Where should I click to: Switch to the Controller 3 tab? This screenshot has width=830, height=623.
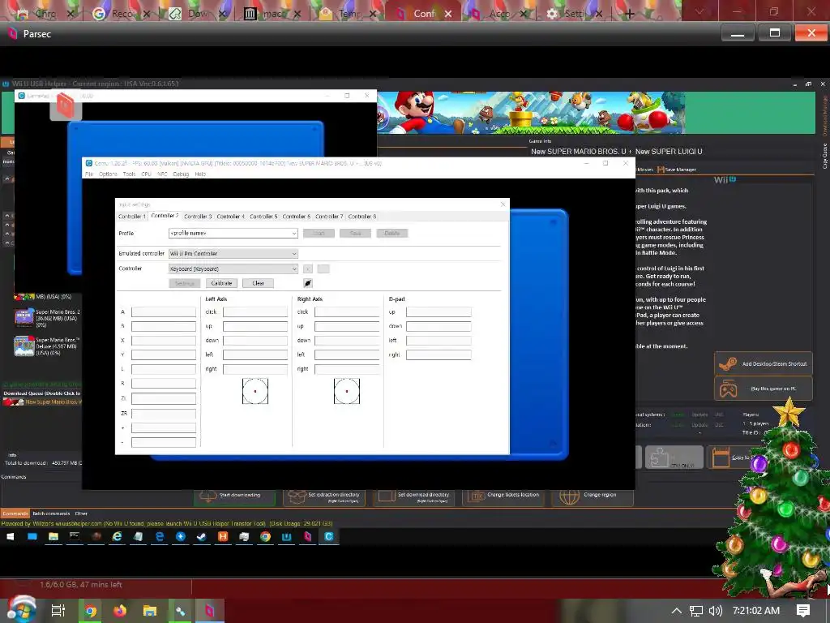tap(198, 217)
